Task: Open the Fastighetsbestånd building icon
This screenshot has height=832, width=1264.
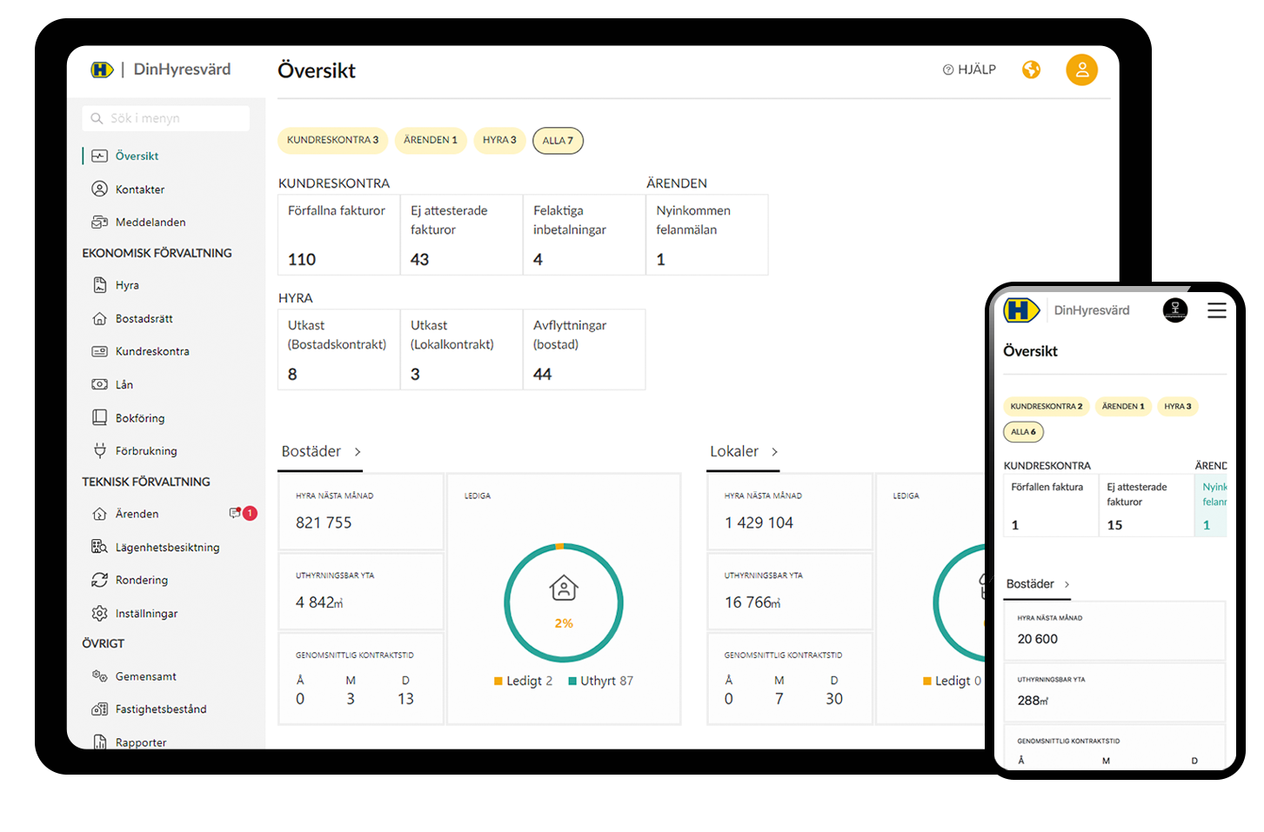Action: [100, 709]
